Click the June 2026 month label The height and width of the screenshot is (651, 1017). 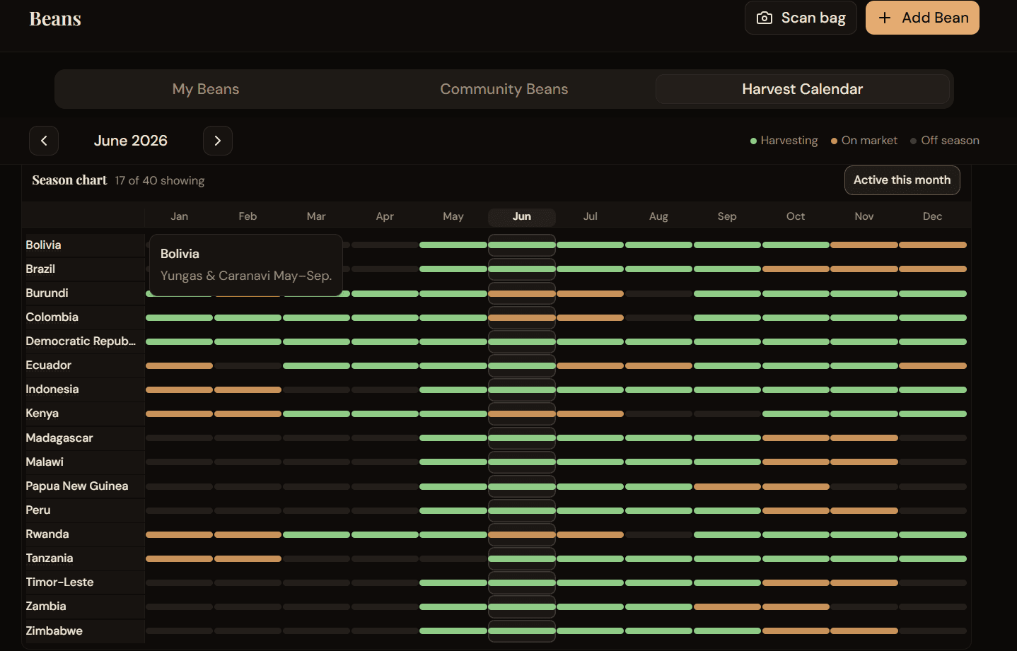131,141
